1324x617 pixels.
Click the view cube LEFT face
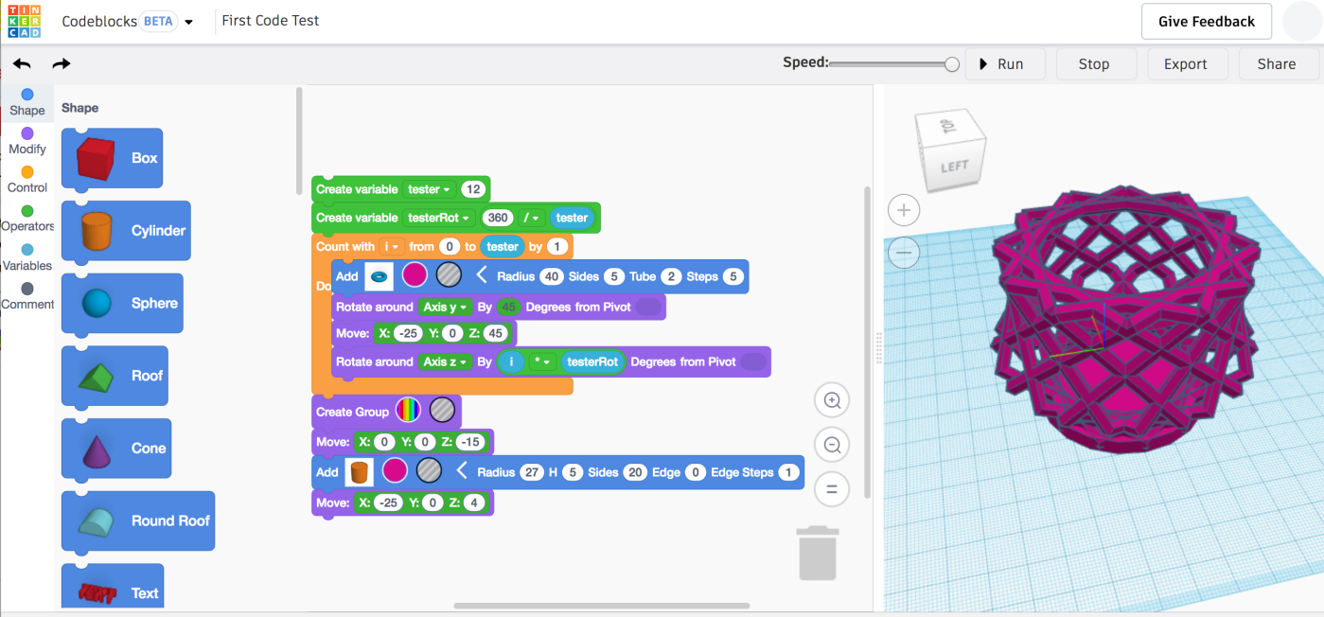pos(954,167)
